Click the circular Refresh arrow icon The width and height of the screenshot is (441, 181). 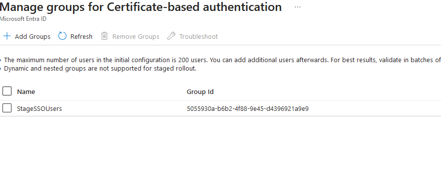[x=62, y=36]
